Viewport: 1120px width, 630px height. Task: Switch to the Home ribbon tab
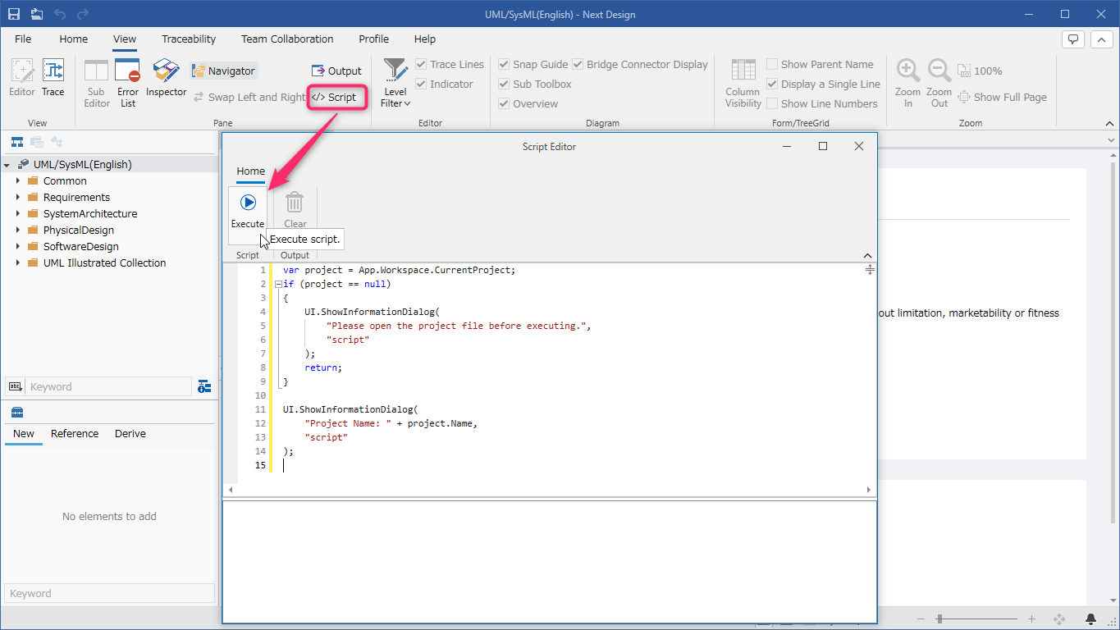click(x=73, y=39)
